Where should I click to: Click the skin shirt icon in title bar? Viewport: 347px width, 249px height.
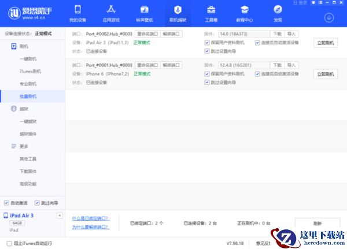313,3
